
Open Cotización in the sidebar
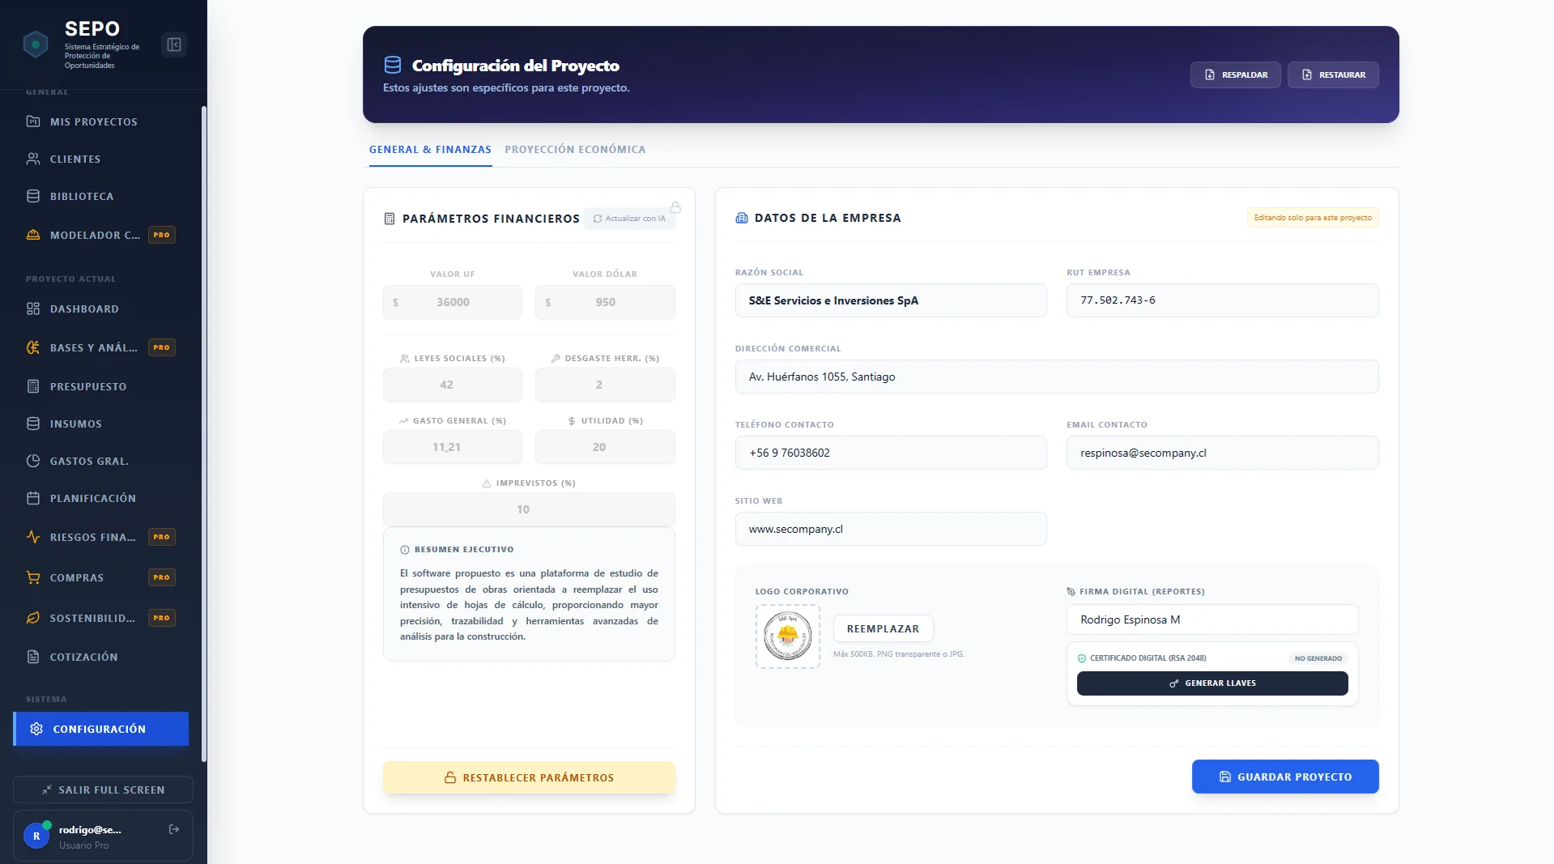pyautogui.click(x=81, y=657)
